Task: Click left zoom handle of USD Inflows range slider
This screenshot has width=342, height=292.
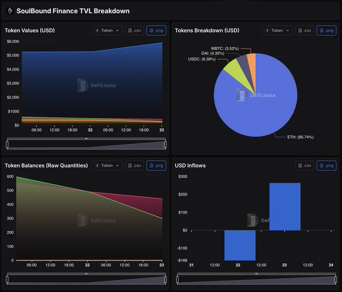Action: (178, 279)
